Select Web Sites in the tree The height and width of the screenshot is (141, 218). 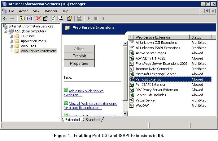tap(28, 46)
